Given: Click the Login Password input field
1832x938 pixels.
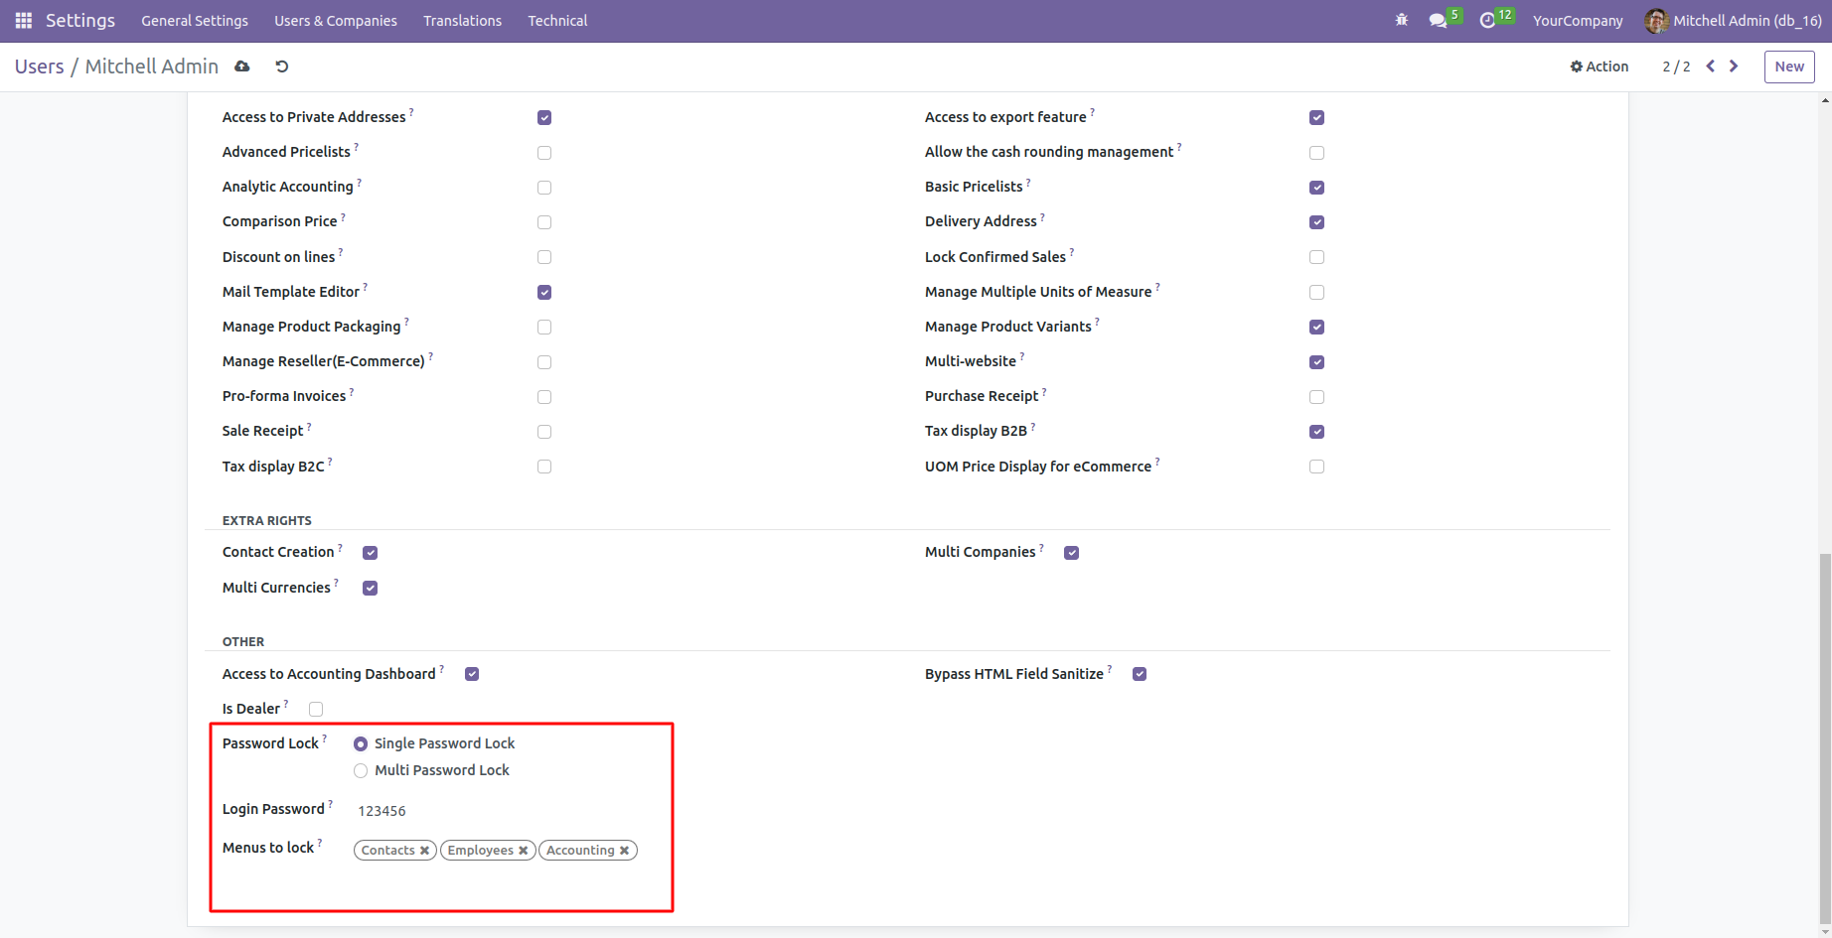Looking at the screenshot, I should [497, 811].
